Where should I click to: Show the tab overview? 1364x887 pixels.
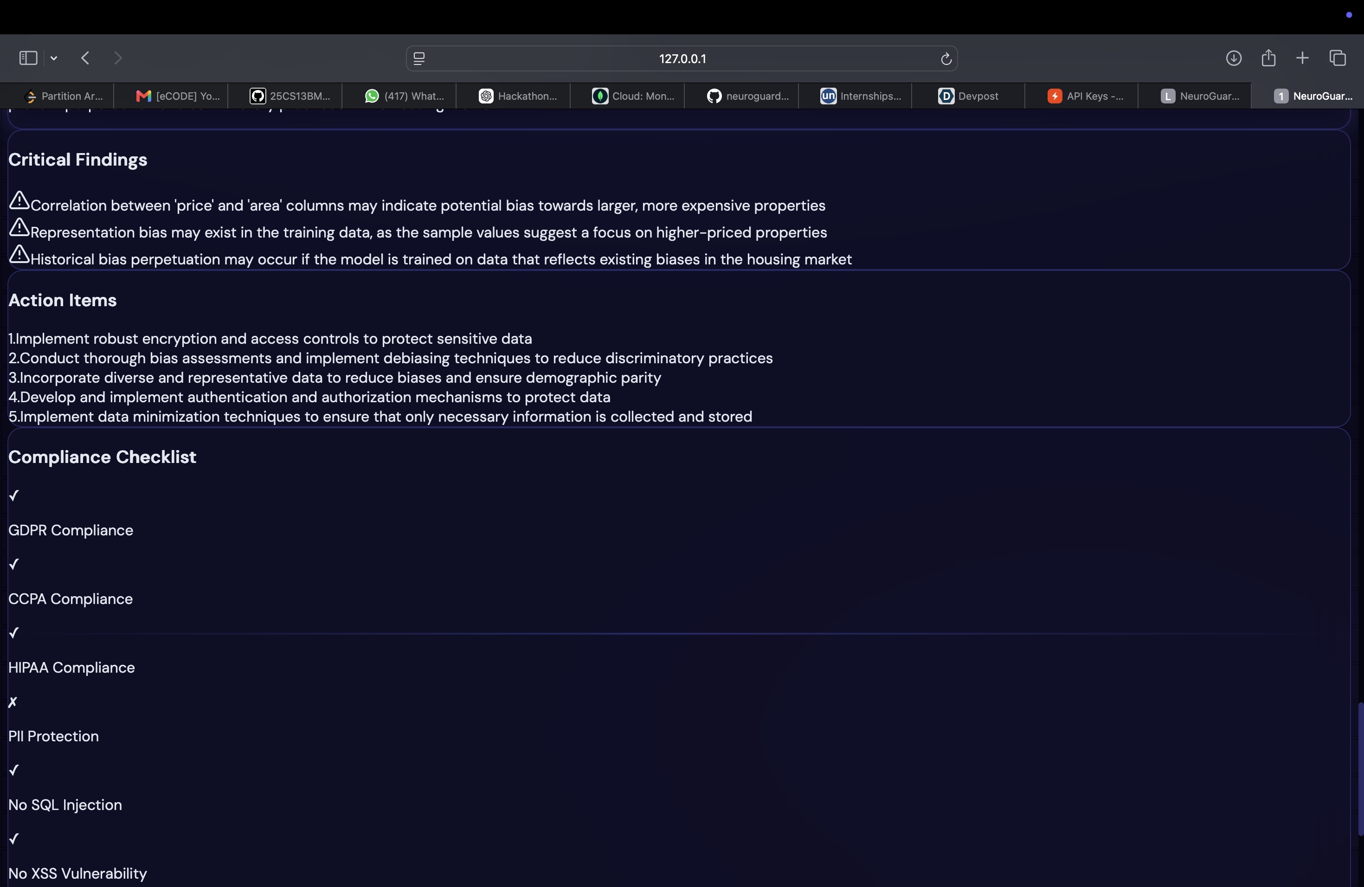coord(1338,58)
